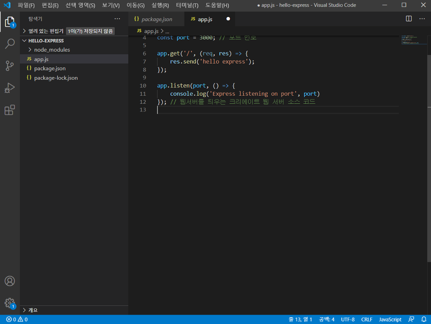
Task: Switch to the package.json tab
Action: (156, 19)
